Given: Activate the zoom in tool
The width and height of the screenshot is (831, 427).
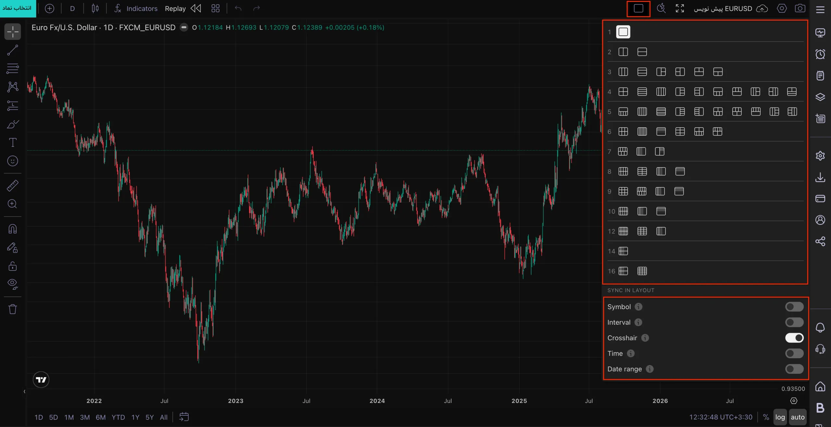Looking at the screenshot, I should click(13, 204).
